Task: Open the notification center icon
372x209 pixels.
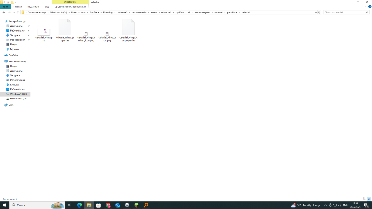Action: point(366,205)
